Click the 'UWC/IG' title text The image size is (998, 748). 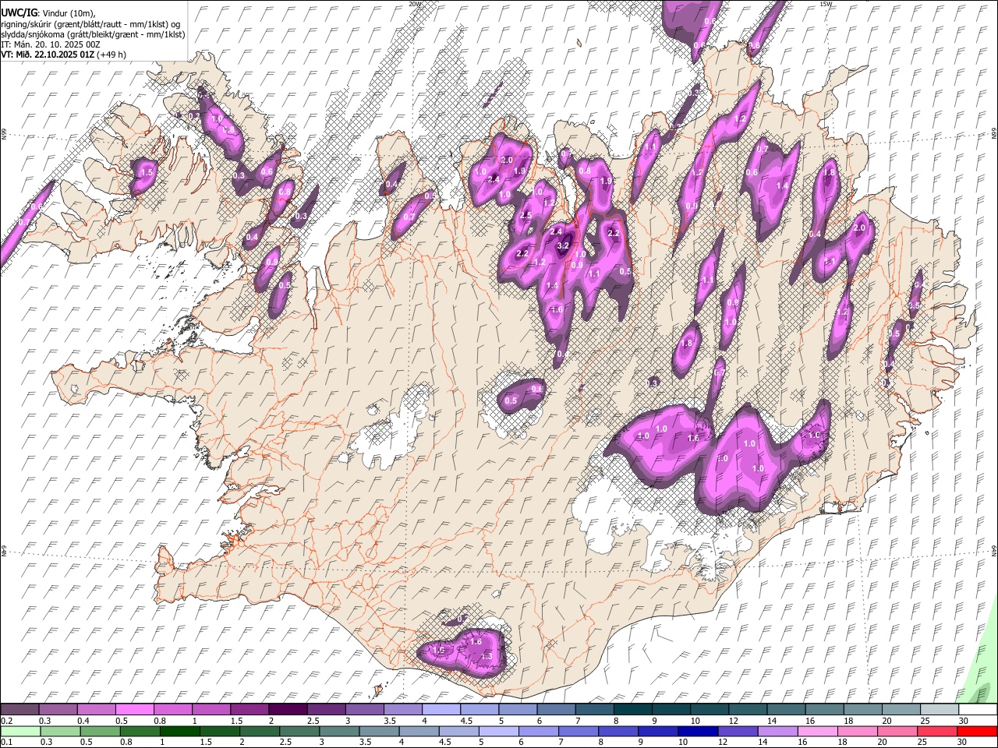(19, 13)
